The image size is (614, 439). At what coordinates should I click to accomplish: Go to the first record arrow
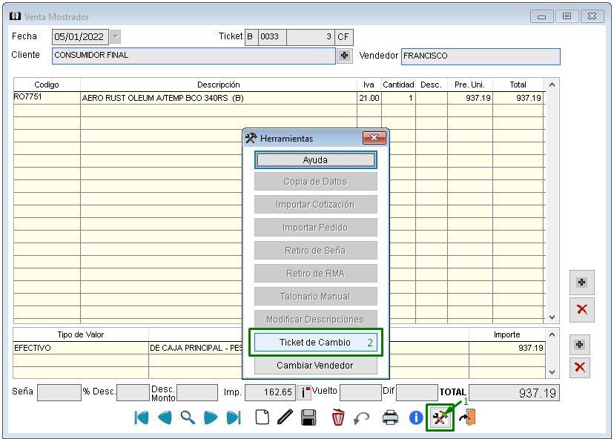click(141, 417)
